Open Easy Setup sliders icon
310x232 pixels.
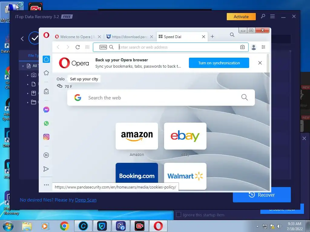263,47
